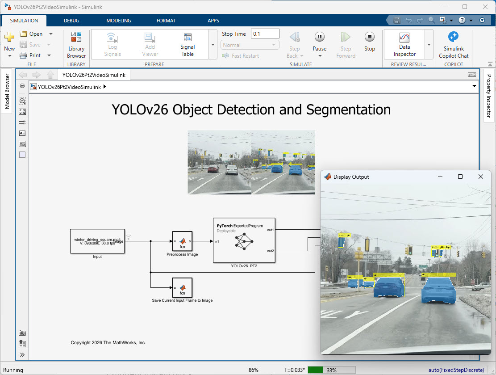The height and width of the screenshot is (375, 496).
Task: Click the screenshot camera icon
Action: click(22, 333)
